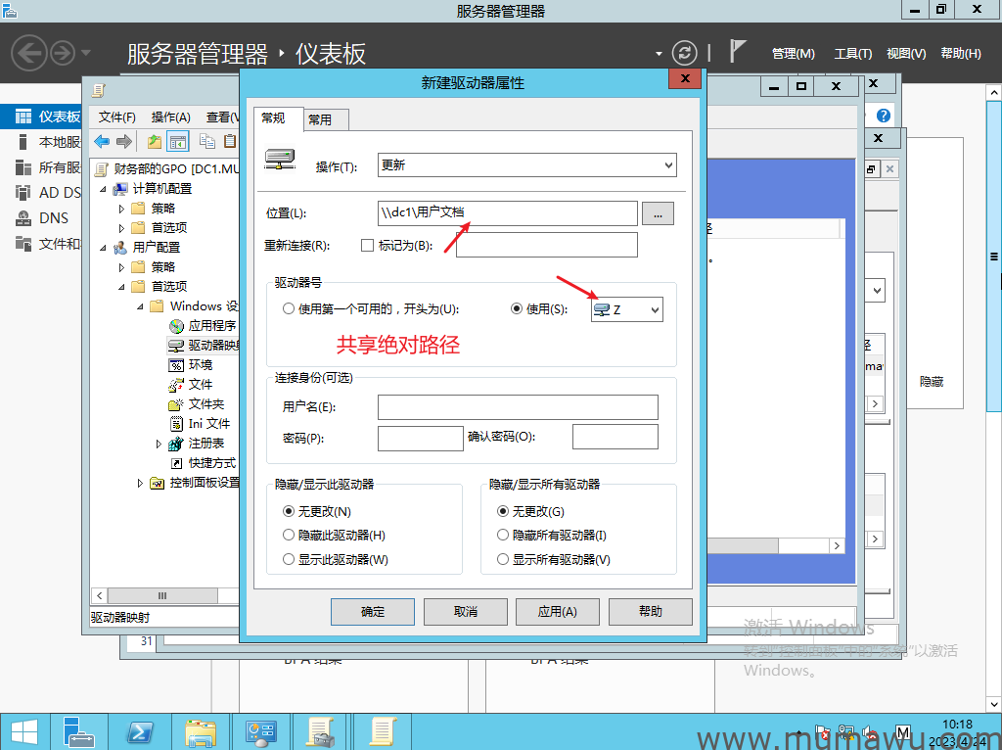Choose 'Hide this drive' radio button

289,536
